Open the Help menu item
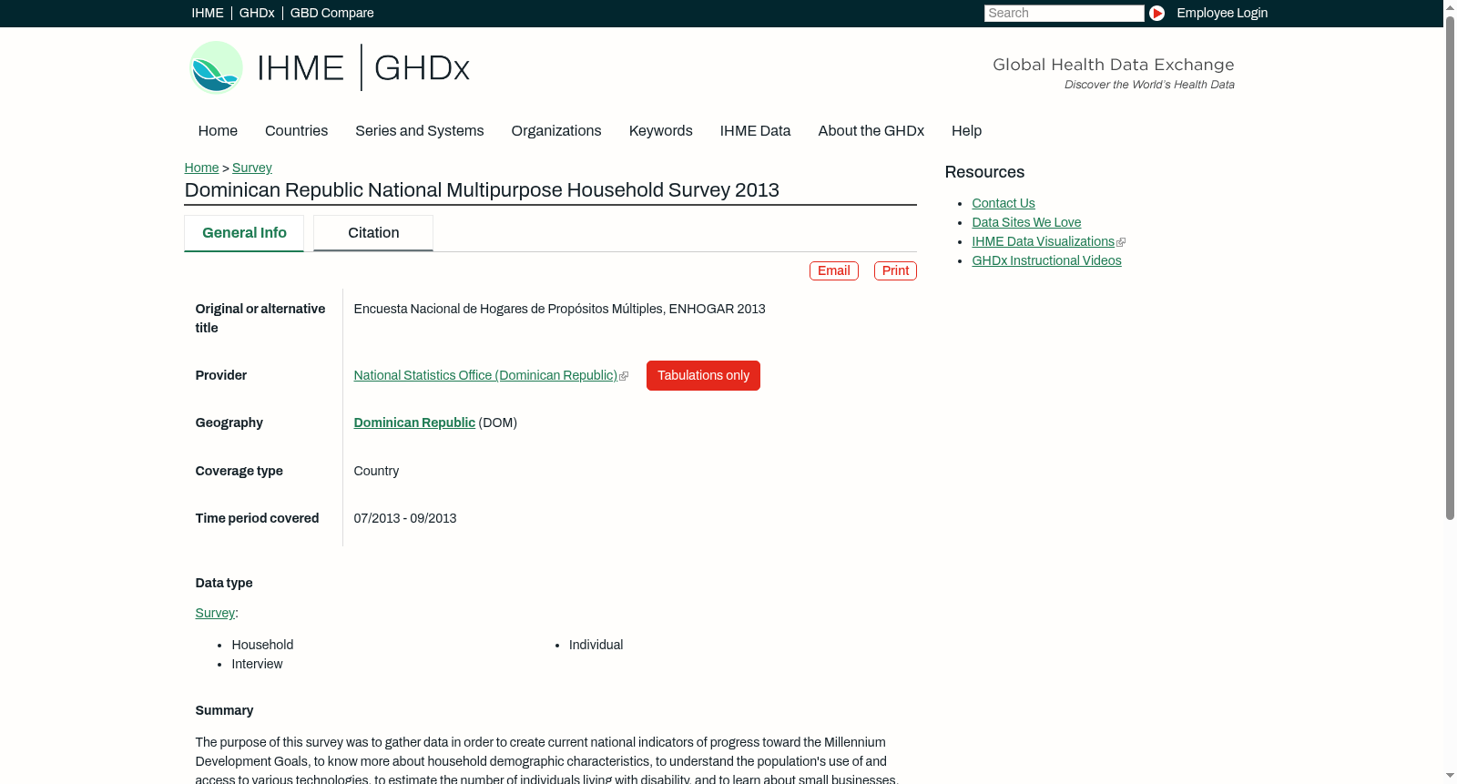The image size is (1457, 784). (966, 131)
